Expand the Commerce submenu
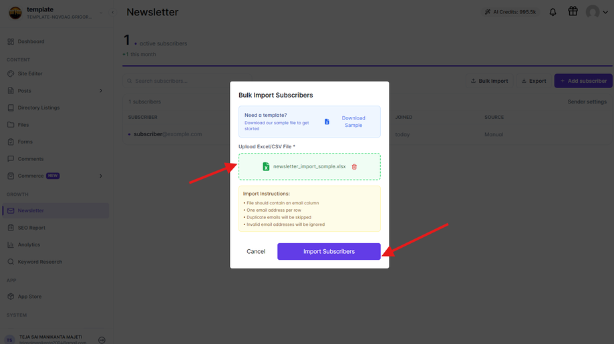 point(101,176)
